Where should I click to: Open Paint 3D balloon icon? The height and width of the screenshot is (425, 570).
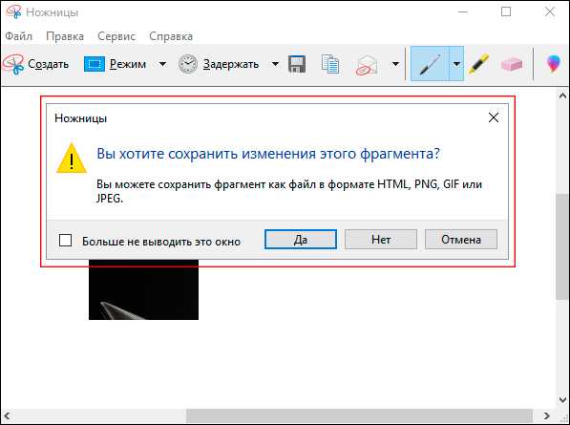point(553,64)
